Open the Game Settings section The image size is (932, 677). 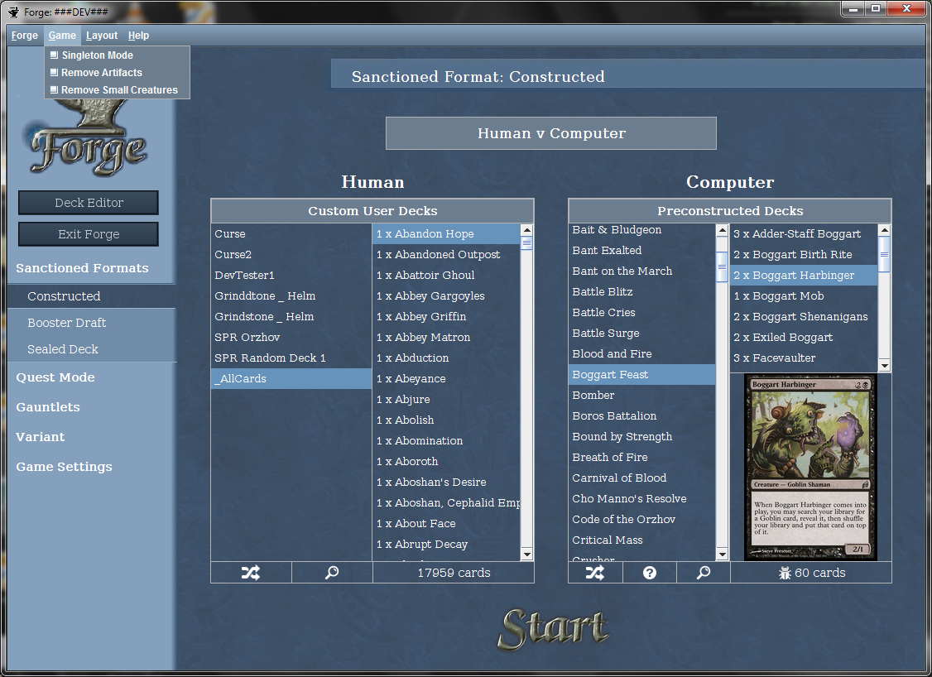coord(64,467)
